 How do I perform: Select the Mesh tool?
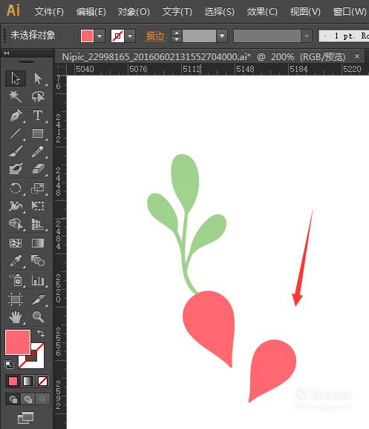16,243
